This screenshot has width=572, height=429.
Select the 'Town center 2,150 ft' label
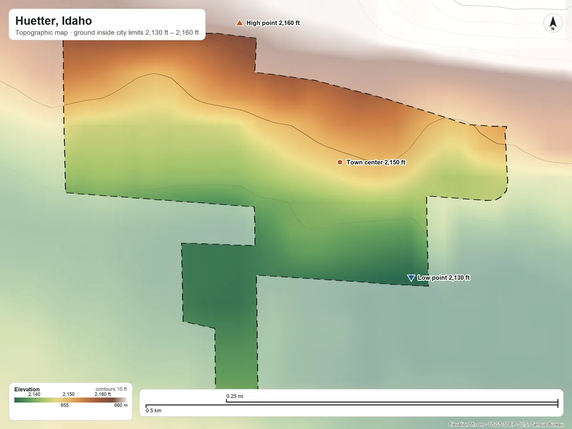pos(376,163)
